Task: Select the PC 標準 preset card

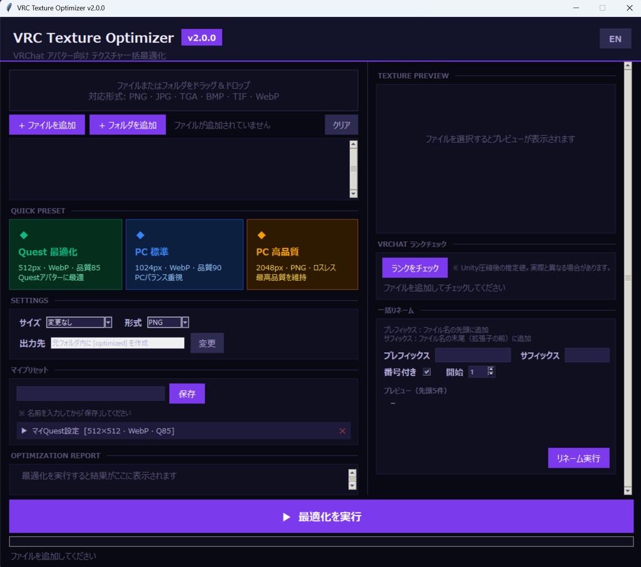Action: (x=185, y=254)
